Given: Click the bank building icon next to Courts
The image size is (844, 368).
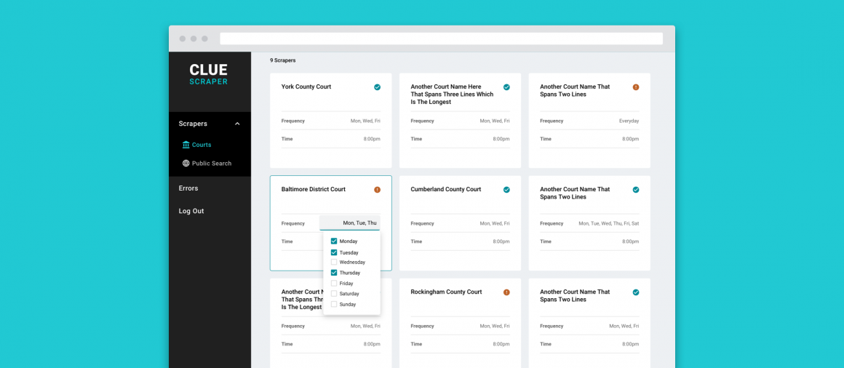Looking at the screenshot, I should click(x=186, y=145).
